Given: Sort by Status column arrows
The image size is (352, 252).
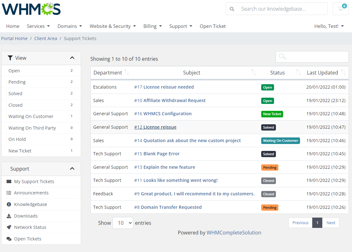Looking at the screenshot, I should click(298, 73).
